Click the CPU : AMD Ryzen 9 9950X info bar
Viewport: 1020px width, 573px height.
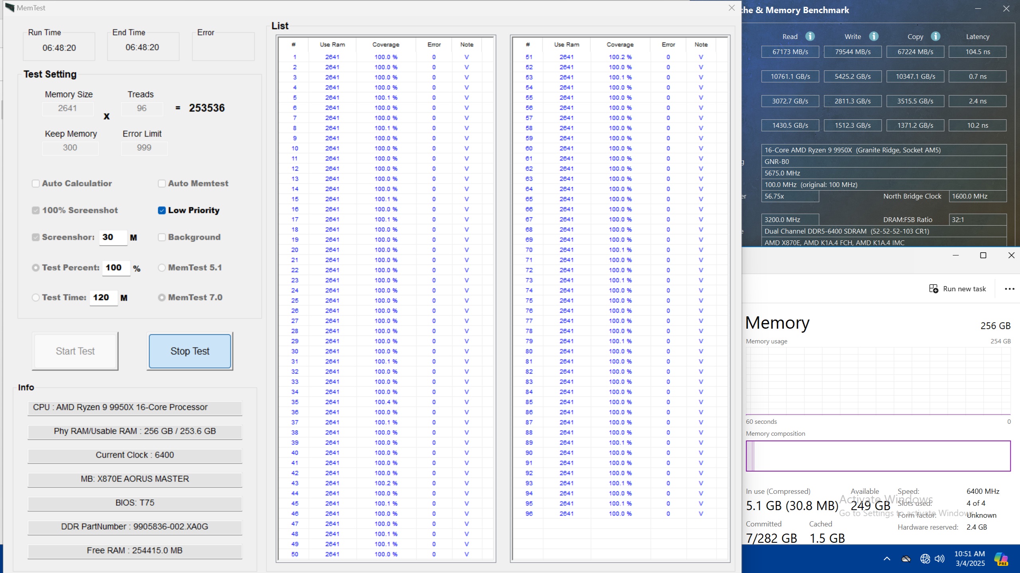coord(135,407)
